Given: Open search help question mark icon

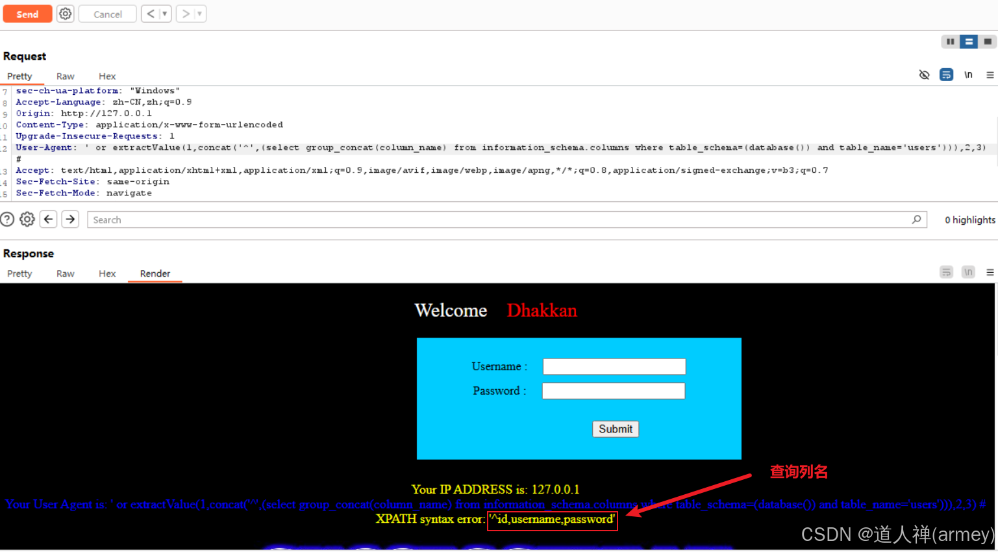Looking at the screenshot, I should pyautogui.click(x=7, y=220).
